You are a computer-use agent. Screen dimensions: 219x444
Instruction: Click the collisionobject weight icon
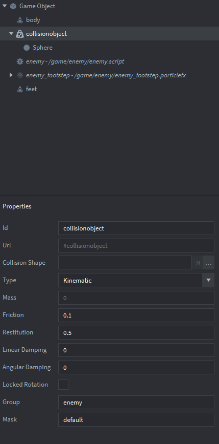pyautogui.click(x=20, y=34)
